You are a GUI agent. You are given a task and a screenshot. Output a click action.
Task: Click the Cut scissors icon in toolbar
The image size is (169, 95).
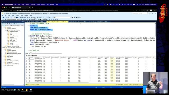click(37, 17)
